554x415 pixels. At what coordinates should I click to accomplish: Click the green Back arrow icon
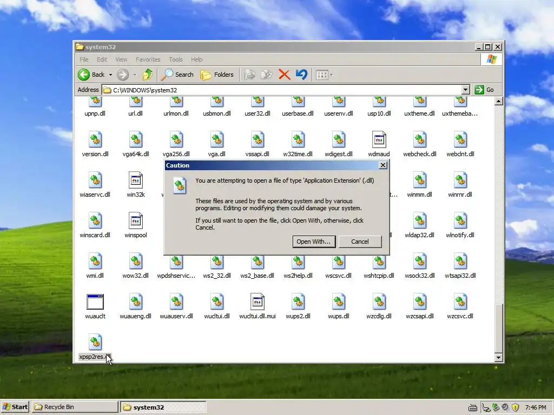84,75
